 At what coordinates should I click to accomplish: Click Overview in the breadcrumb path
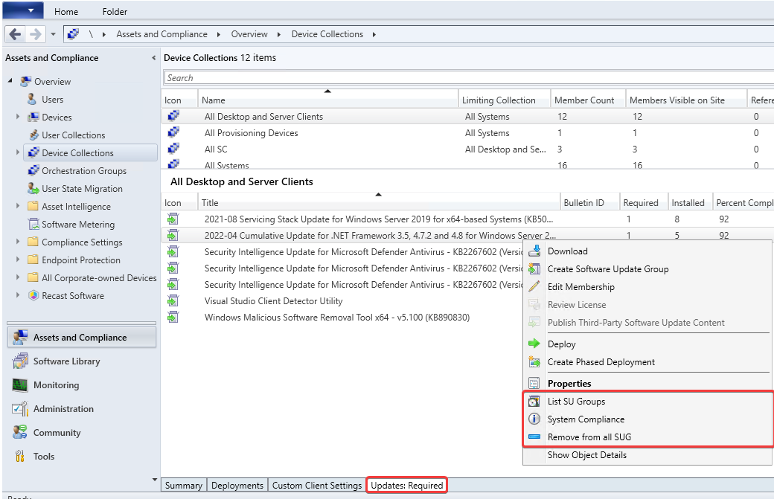[249, 34]
